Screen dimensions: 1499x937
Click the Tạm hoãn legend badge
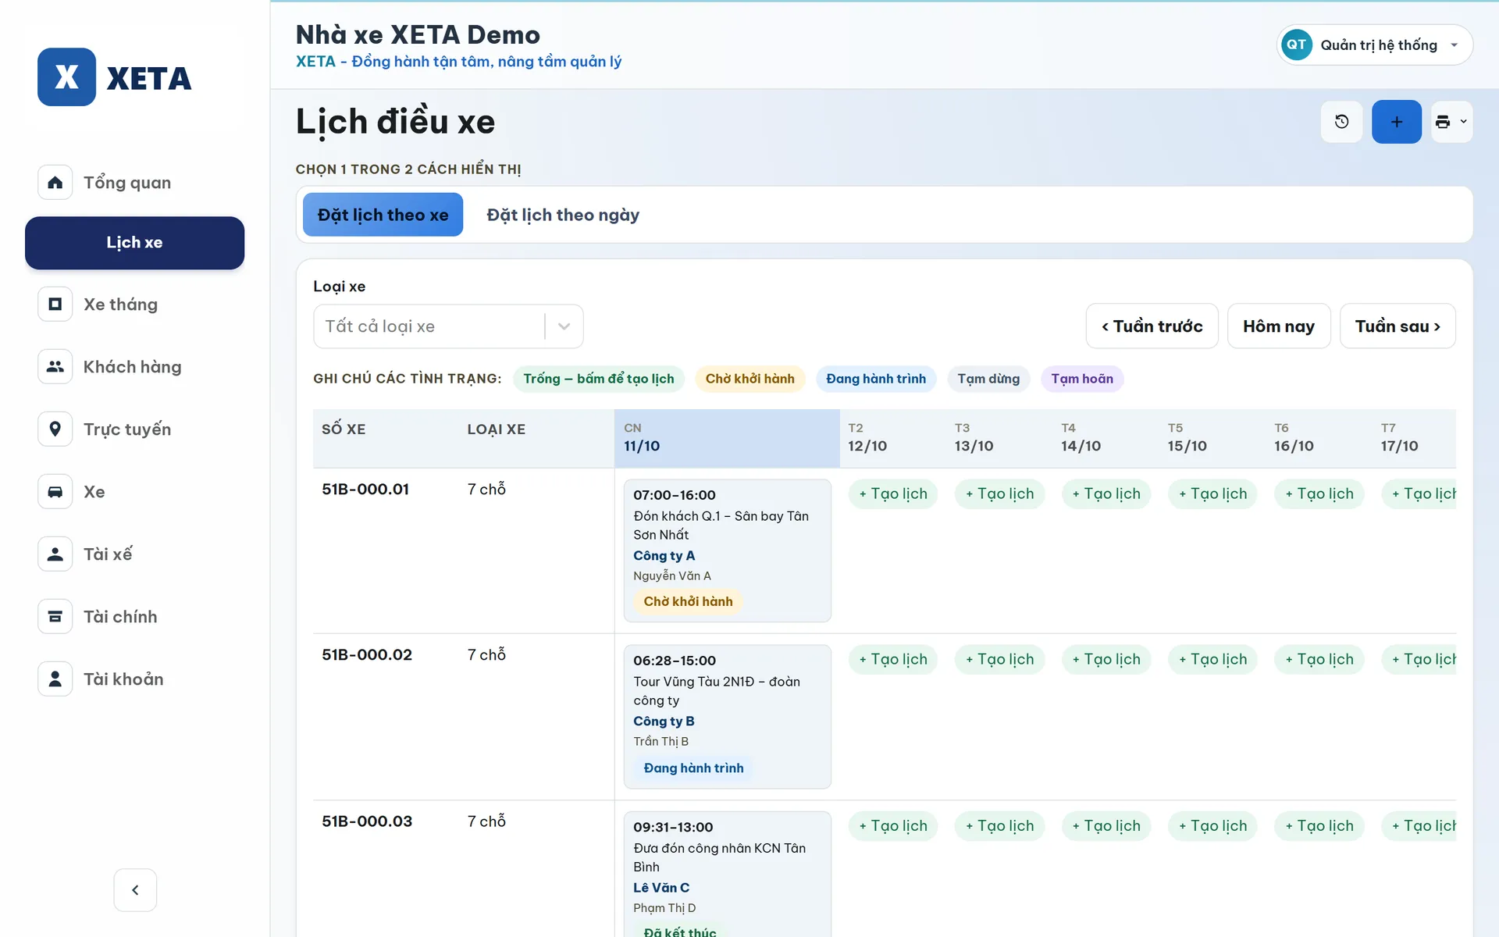1082,379
